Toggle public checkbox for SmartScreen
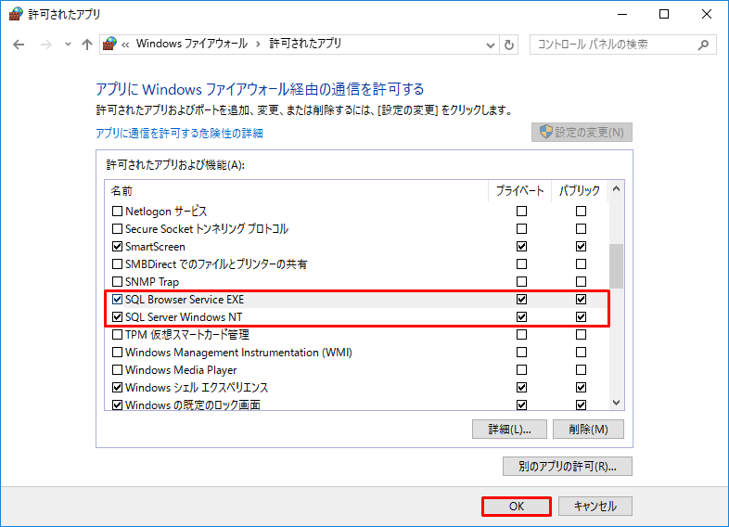Screen dimensions: 729x527 coord(581,247)
